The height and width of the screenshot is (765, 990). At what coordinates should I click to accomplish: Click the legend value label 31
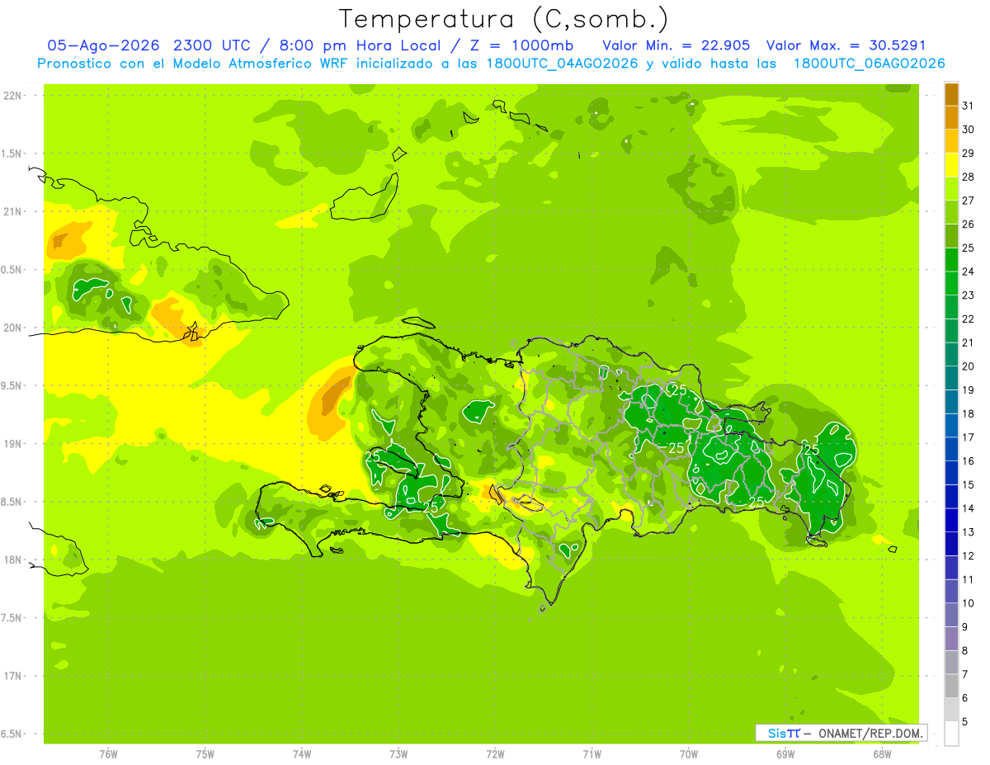pos(969,106)
